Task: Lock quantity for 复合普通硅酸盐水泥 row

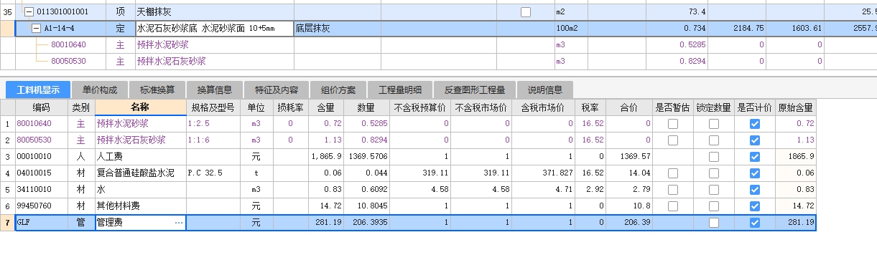Action: (713, 173)
